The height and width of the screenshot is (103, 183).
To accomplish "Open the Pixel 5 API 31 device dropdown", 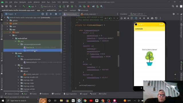I will (48, 6).
